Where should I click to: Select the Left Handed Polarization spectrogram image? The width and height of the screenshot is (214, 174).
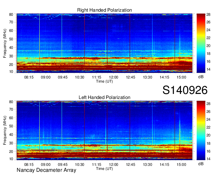pos(104,130)
